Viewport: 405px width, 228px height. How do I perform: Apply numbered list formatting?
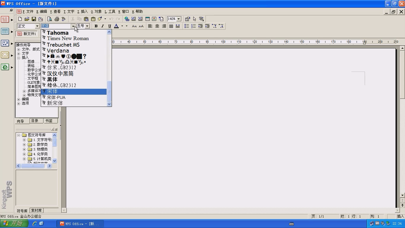click(194, 26)
